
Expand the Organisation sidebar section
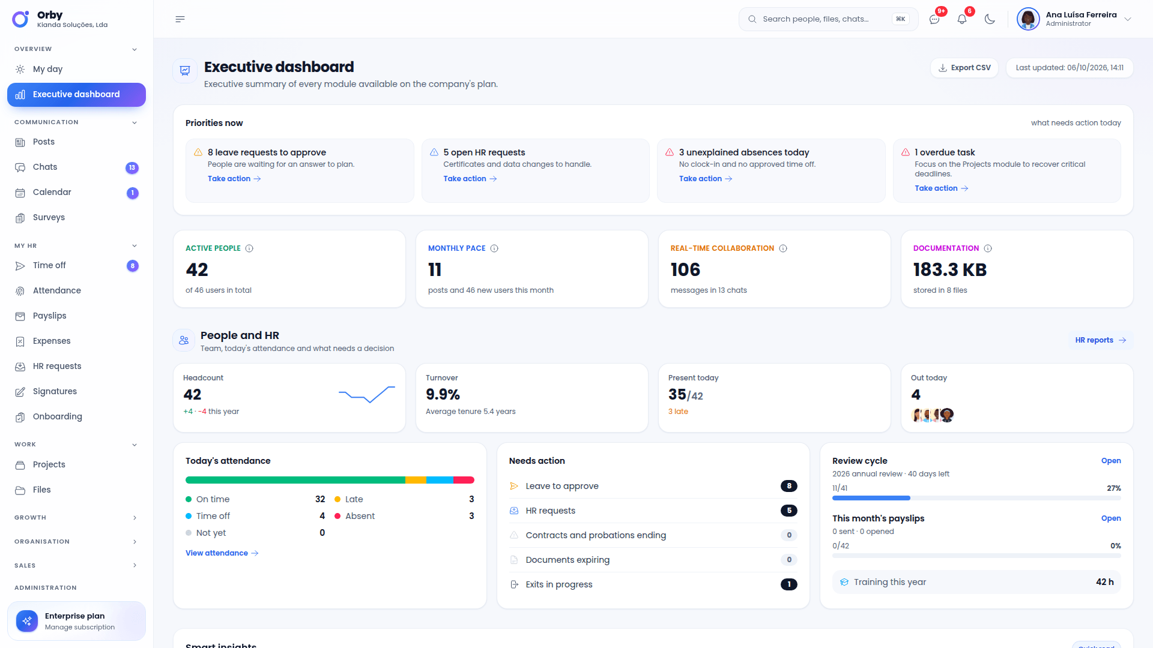[135, 542]
